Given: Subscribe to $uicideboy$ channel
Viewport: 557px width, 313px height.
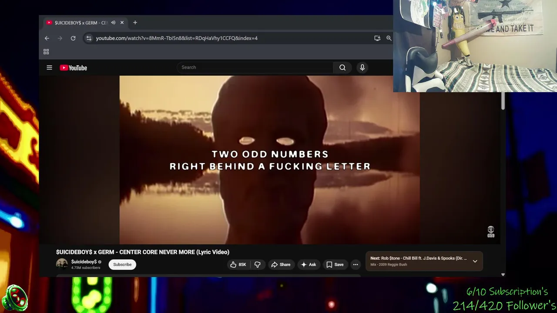Looking at the screenshot, I should (x=122, y=264).
